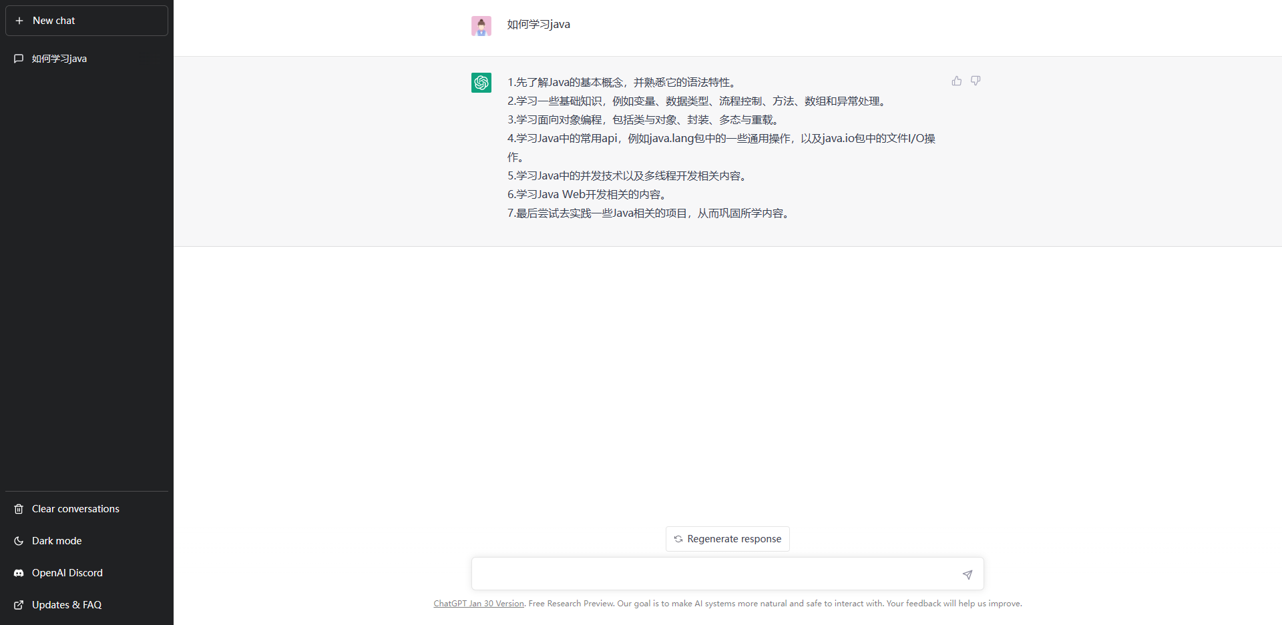This screenshot has width=1282, height=625.
Task: Open the 如何学习java conversation in sidebar
Action: click(x=87, y=59)
